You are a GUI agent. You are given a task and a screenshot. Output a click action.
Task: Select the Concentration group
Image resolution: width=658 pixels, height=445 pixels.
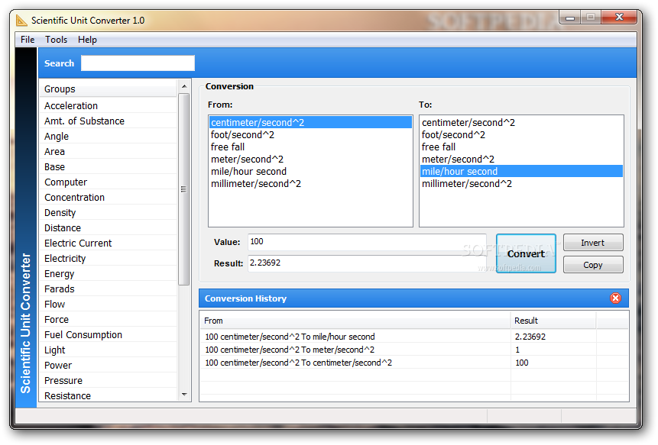tap(109, 198)
